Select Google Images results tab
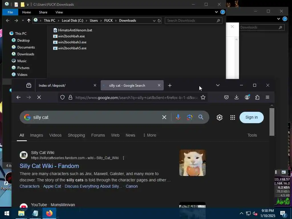This screenshot has width=292, height=219. pyautogui.click(x=36, y=135)
